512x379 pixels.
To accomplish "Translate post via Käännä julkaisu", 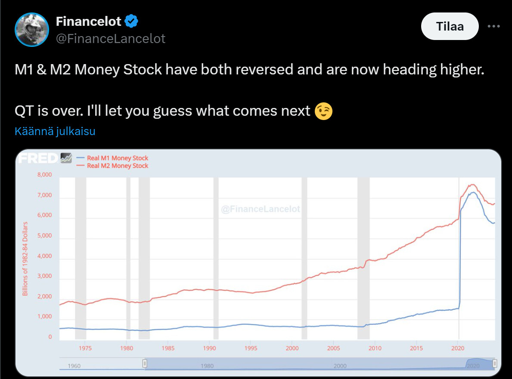I will pos(55,131).
